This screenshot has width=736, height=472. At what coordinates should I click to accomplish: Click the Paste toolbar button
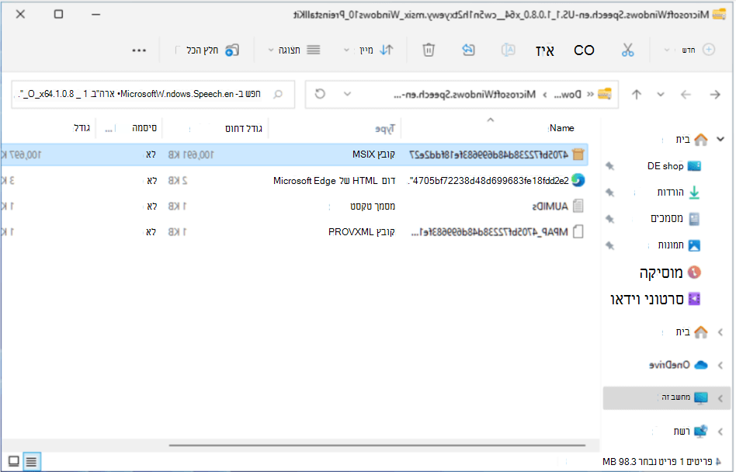coord(544,50)
